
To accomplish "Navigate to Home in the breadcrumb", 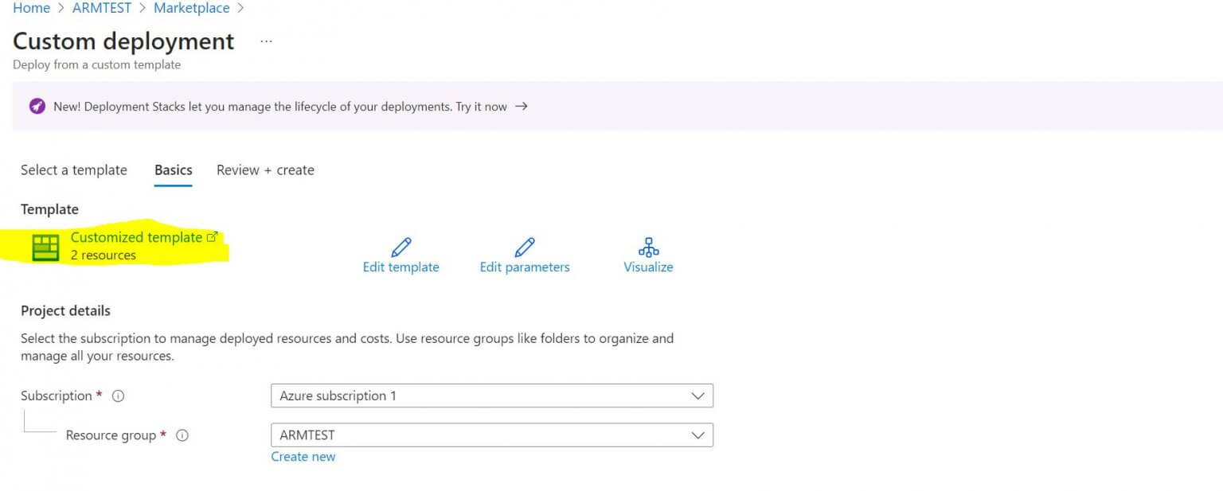I will (x=31, y=9).
